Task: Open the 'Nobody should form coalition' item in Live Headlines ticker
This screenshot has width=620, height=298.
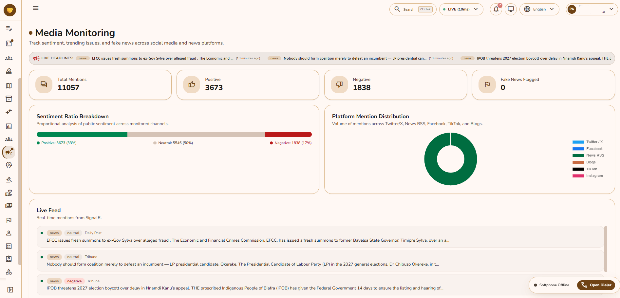Action: (x=360, y=58)
